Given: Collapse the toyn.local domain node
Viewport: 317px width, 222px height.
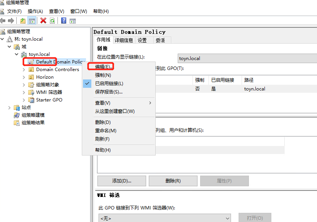Looking at the screenshot, I should tap(17, 54).
